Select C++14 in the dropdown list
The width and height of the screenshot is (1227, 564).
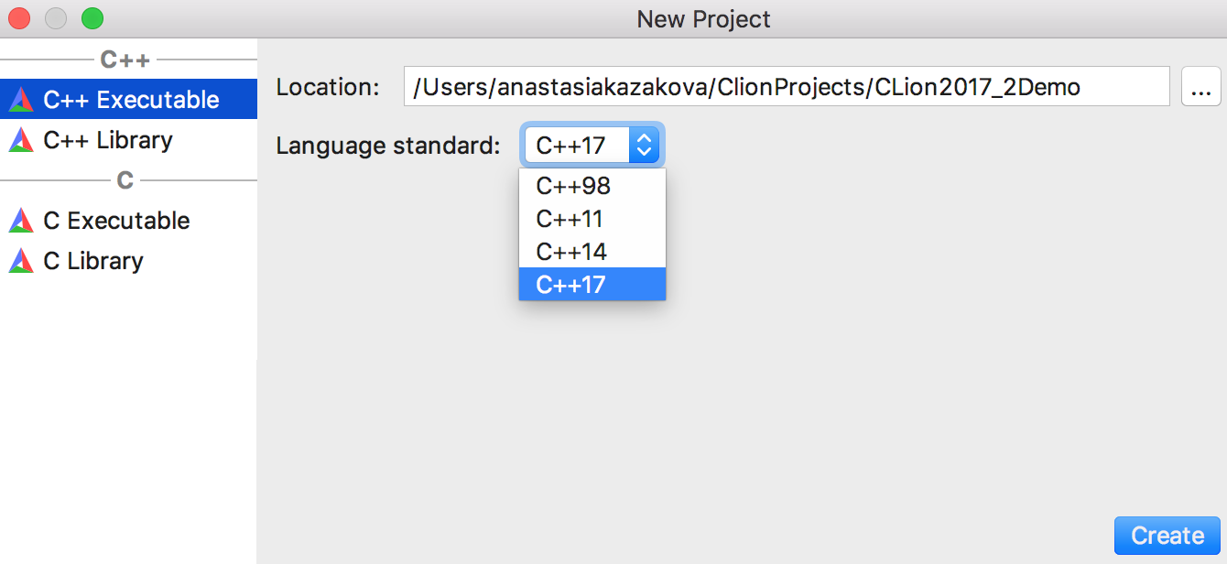(592, 252)
